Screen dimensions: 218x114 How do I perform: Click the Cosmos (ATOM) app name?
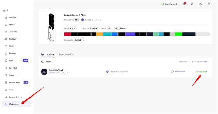coord(56,70)
